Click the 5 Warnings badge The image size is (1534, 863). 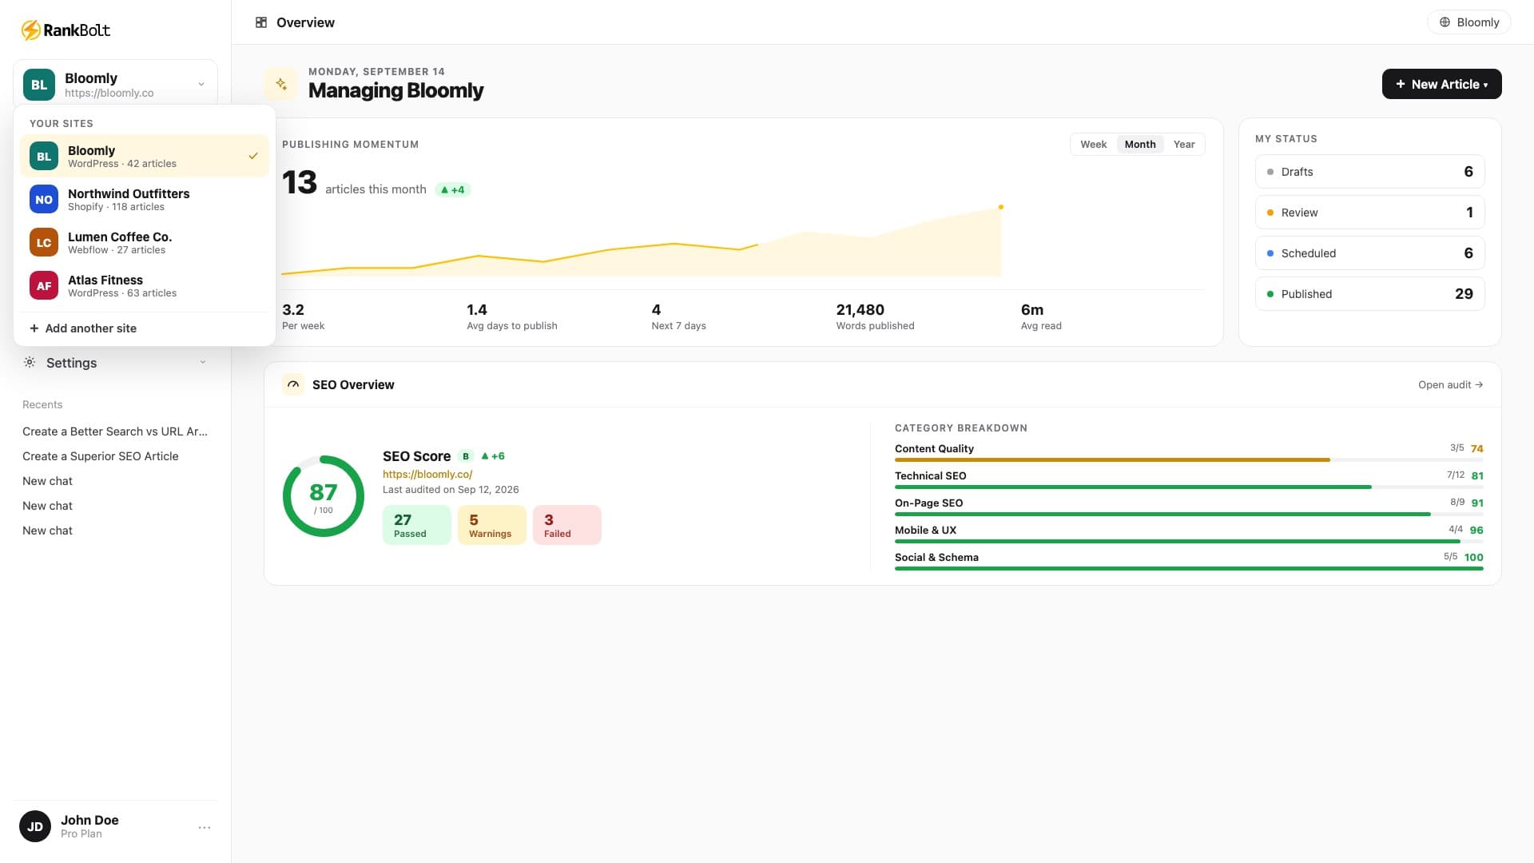tap(492, 525)
